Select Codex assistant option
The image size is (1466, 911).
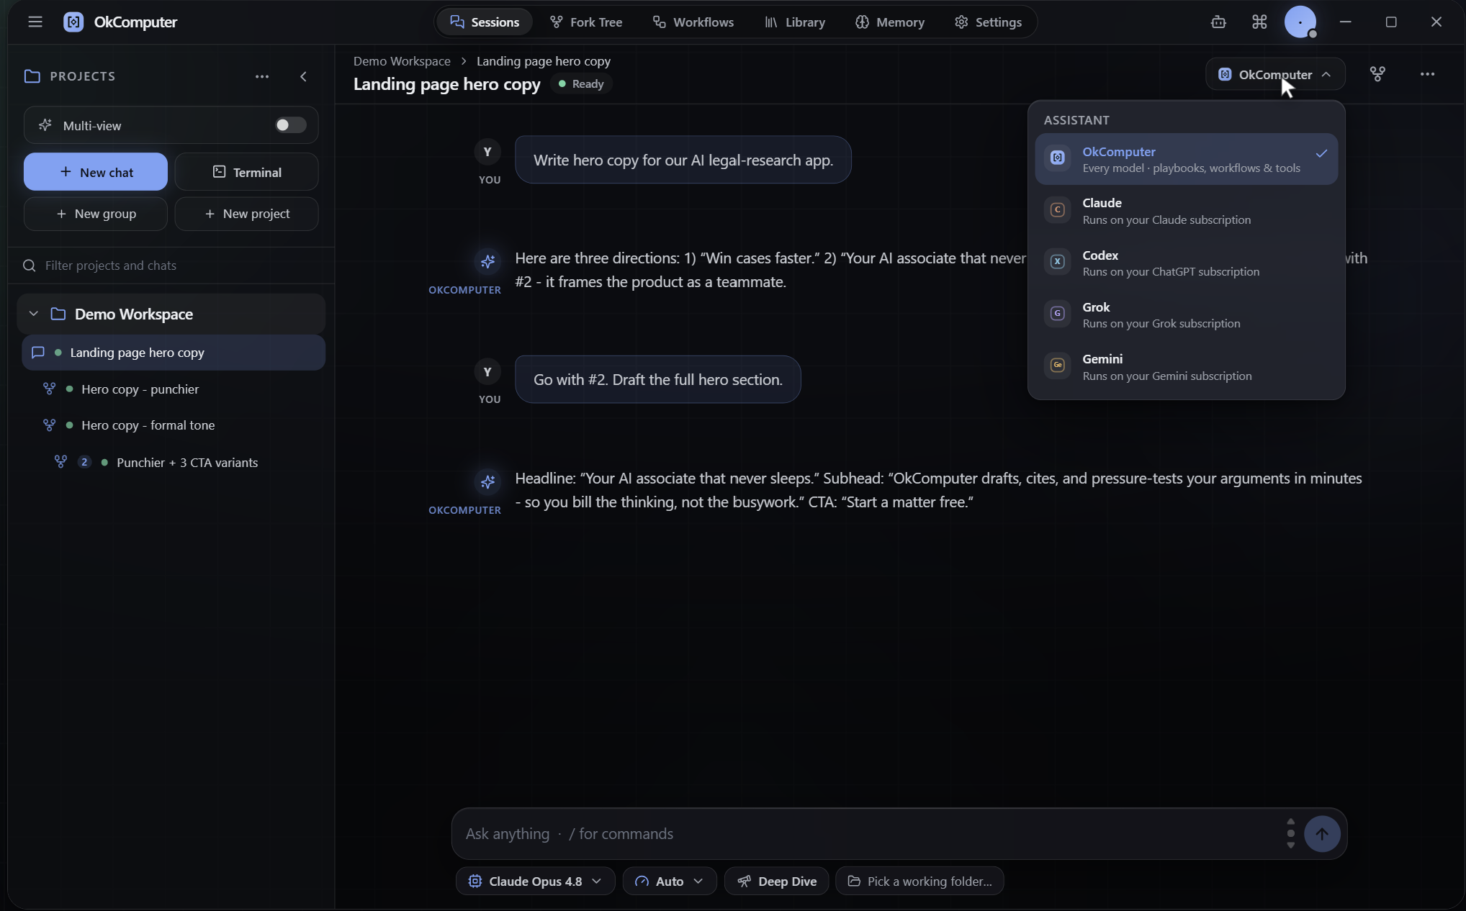[x=1186, y=263]
